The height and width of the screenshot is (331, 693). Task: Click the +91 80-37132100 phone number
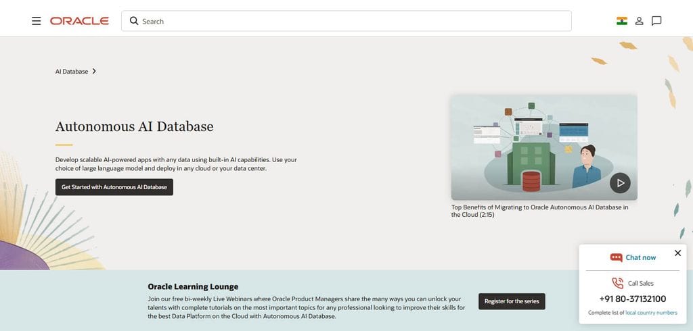pos(633,299)
